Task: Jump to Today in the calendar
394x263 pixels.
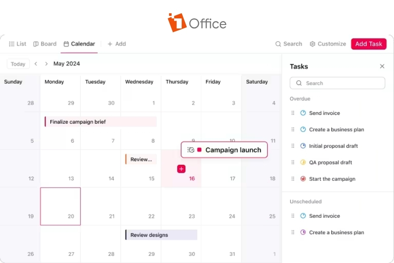Action: point(18,64)
